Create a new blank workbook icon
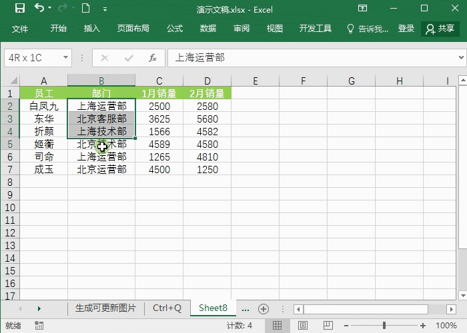The image size is (467, 333). [x=86, y=8]
